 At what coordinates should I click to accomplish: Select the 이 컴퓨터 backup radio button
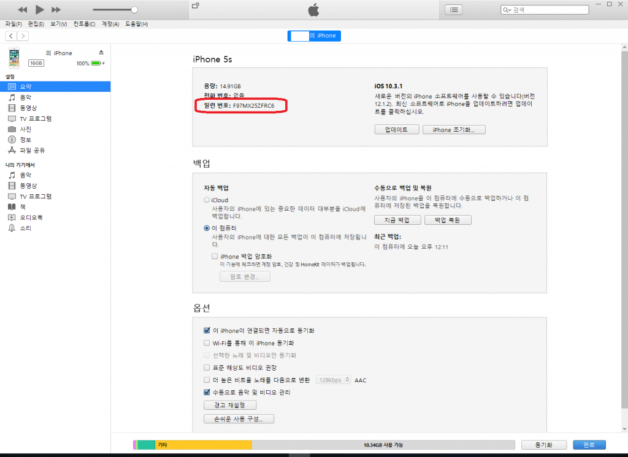point(207,228)
